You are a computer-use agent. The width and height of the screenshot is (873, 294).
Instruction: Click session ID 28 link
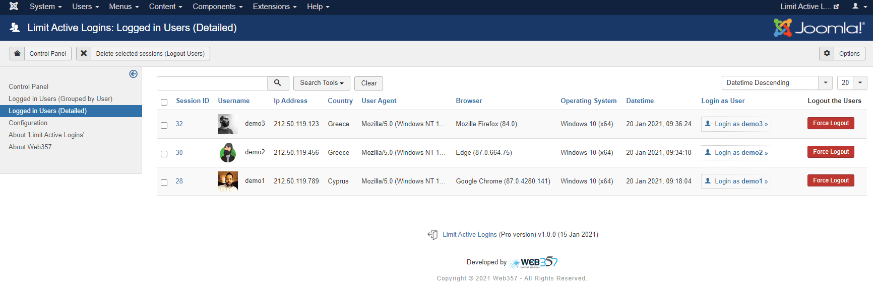(x=179, y=181)
